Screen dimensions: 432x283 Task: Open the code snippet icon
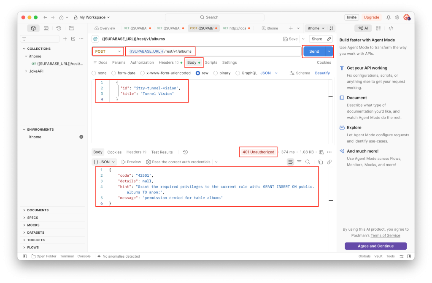391,28
